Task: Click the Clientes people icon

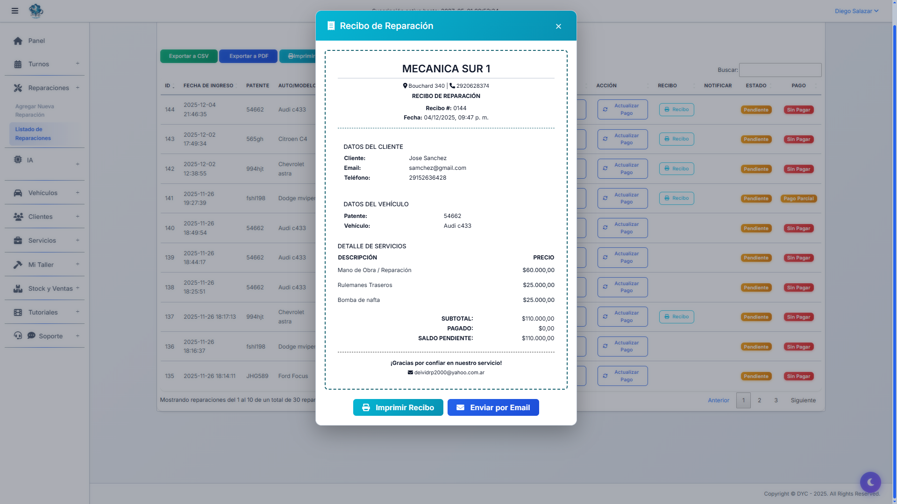Action: click(18, 217)
